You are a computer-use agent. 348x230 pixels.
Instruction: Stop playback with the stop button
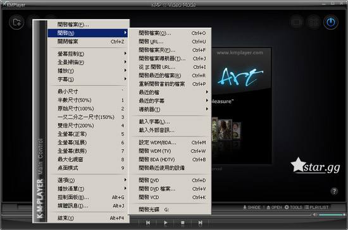point(182,222)
